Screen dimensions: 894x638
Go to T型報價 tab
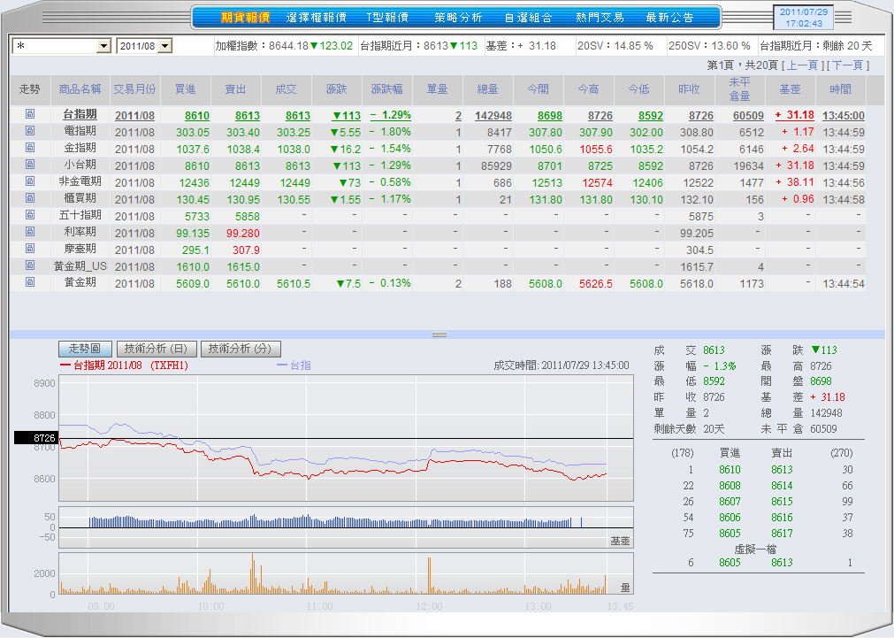(387, 18)
